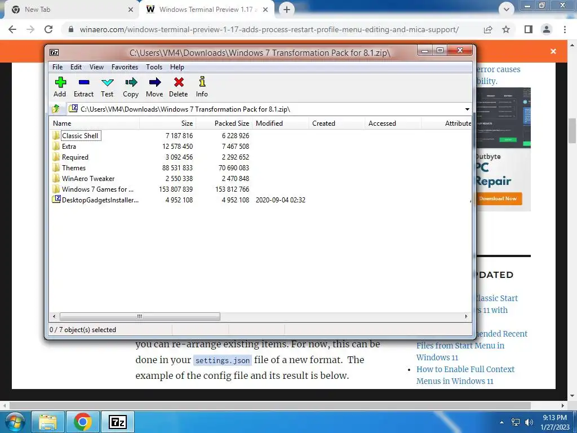This screenshot has width=577, height=433.
Task: Open the Info properties icon
Action: [x=202, y=82]
